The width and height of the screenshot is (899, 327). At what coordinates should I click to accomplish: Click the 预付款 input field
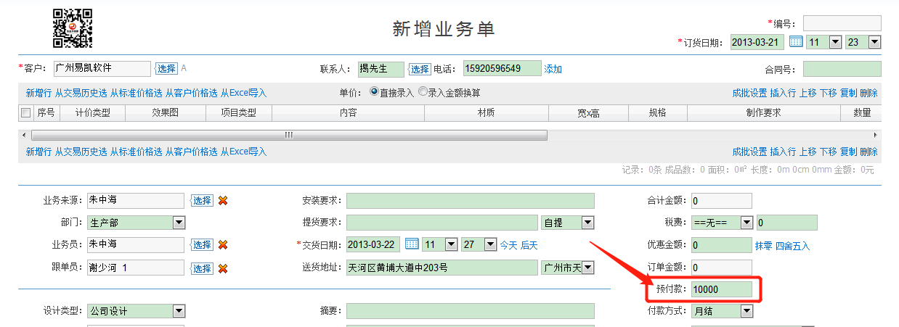(x=722, y=289)
